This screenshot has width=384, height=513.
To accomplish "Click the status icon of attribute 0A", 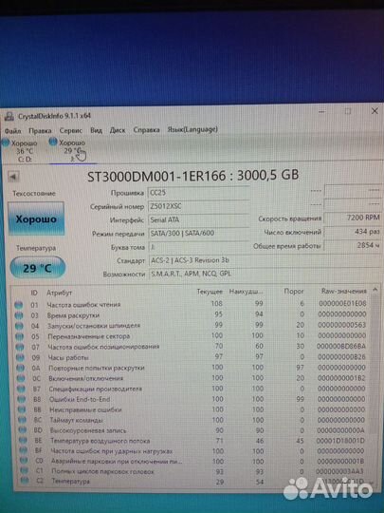I will tap(21, 368).
